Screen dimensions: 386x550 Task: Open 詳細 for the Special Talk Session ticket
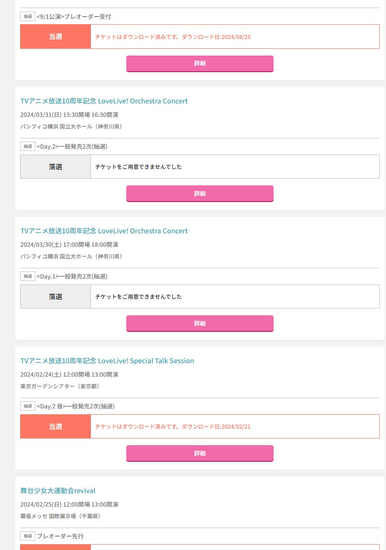[200, 453]
